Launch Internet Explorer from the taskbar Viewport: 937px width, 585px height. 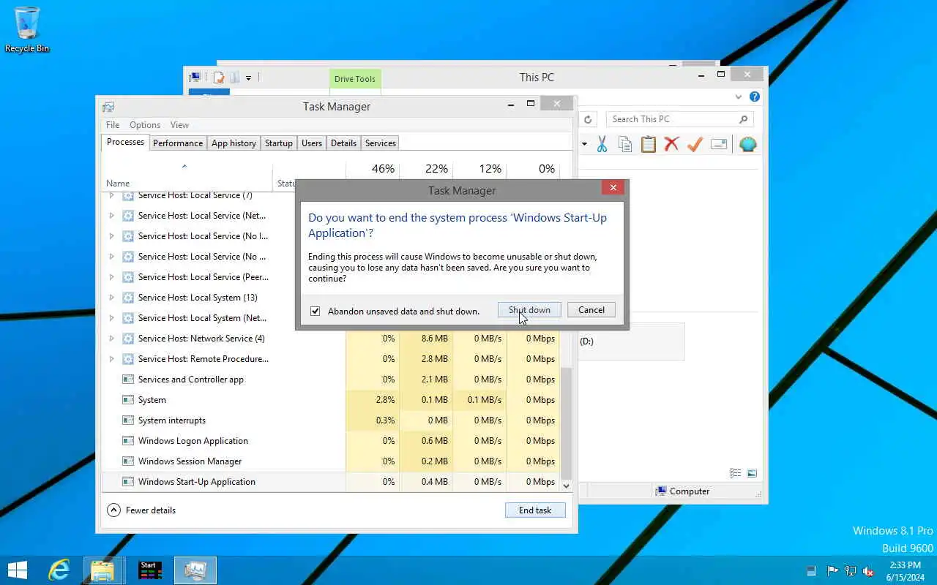[59, 570]
